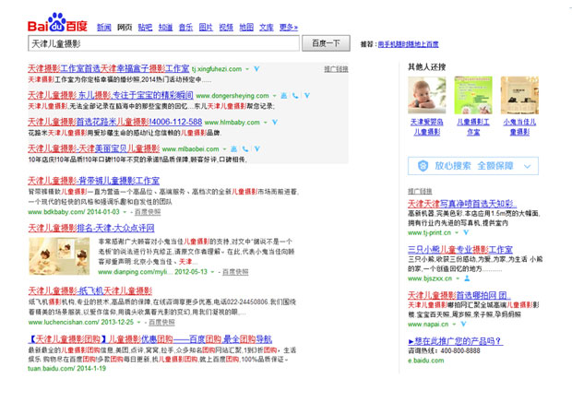
Task: Switch to 新闻 news tab
Action: (104, 27)
